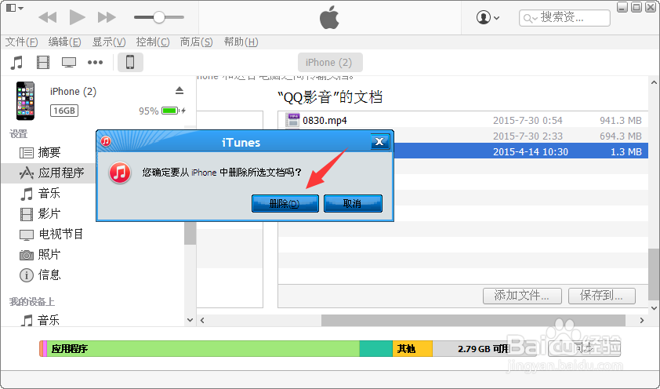Open the 帮助(H) menu
Screen dimensions: 660x389
click(241, 42)
